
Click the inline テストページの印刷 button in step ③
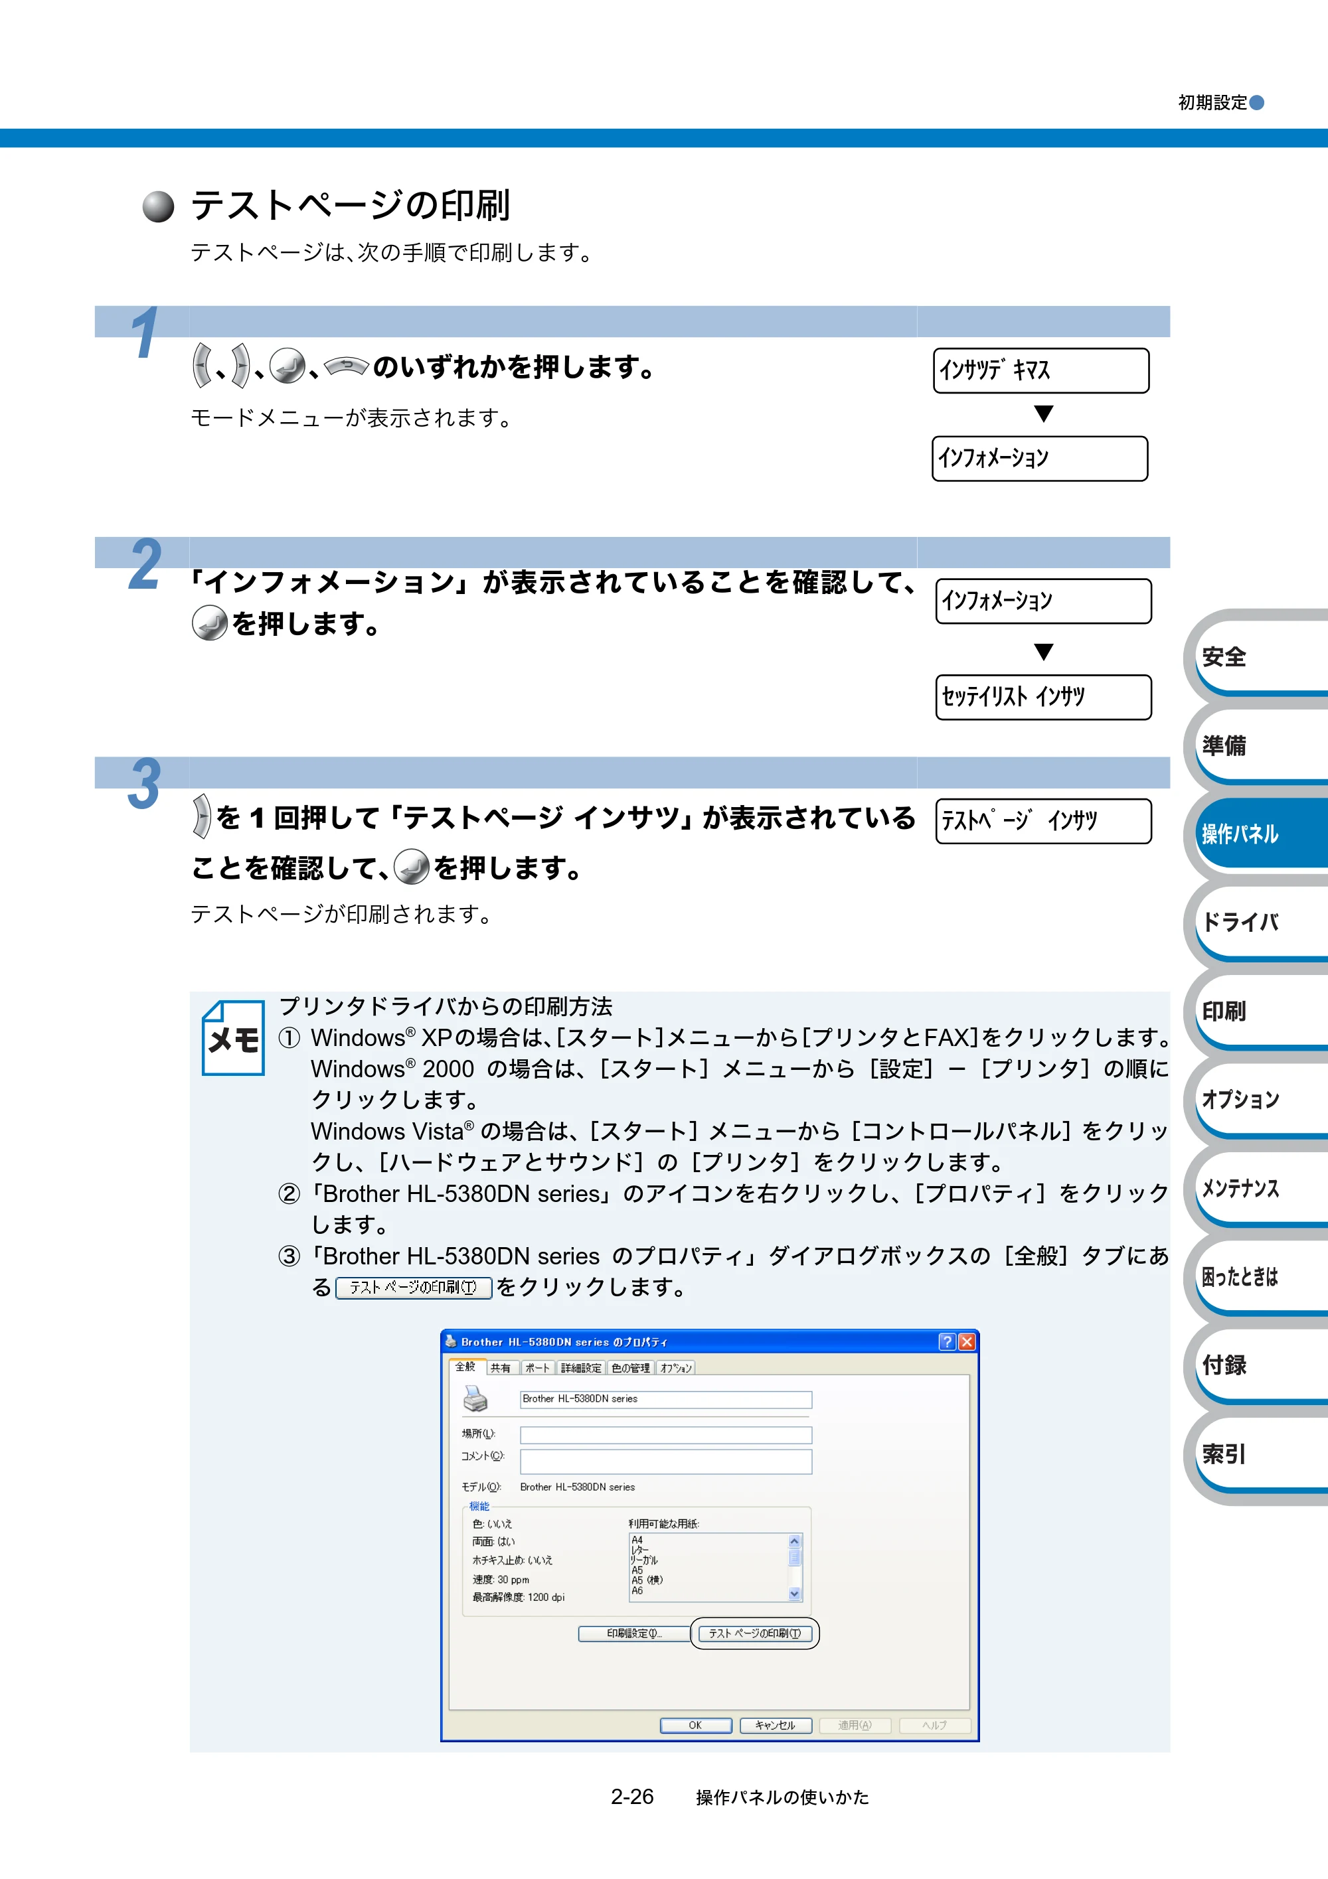pyautogui.click(x=414, y=1288)
